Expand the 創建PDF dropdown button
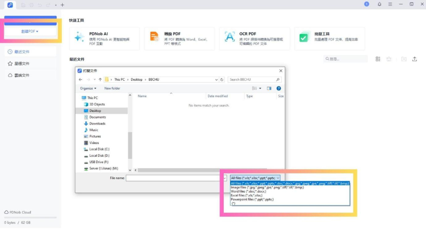426x239 pixels. [30, 31]
